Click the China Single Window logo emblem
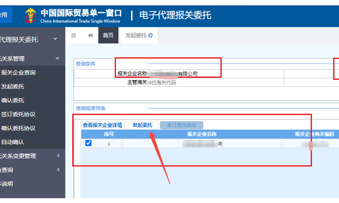The image size is (339, 203). [x=31, y=16]
